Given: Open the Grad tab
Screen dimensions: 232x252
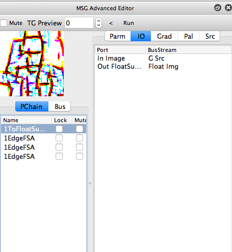Looking at the screenshot, I should pyautogui.click(x=164, y=36).
